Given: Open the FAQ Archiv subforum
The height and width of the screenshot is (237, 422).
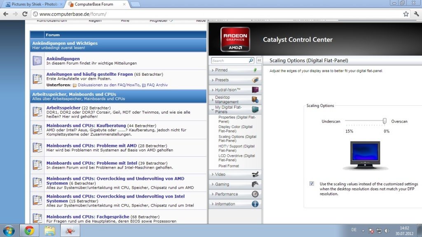Looking at the screenshot, I should point(157,85).
